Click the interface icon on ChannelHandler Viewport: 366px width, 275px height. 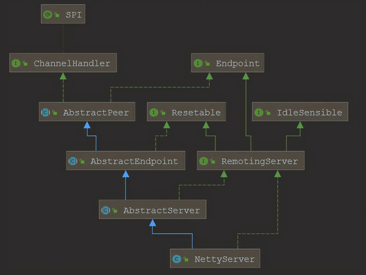16,63
